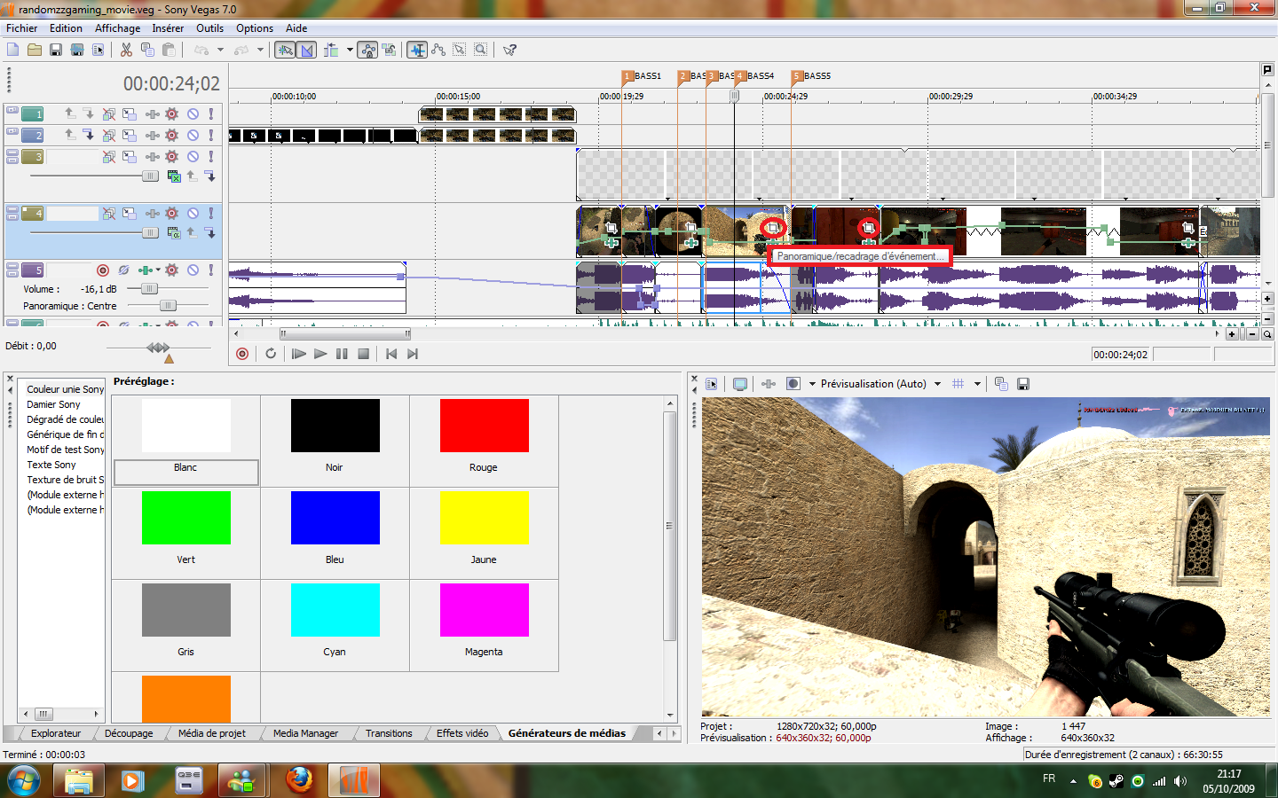Click the Record button in transport bar
Image resolution: width=1278 pixels, height=798 pixels.
click(x=242, y=354)
